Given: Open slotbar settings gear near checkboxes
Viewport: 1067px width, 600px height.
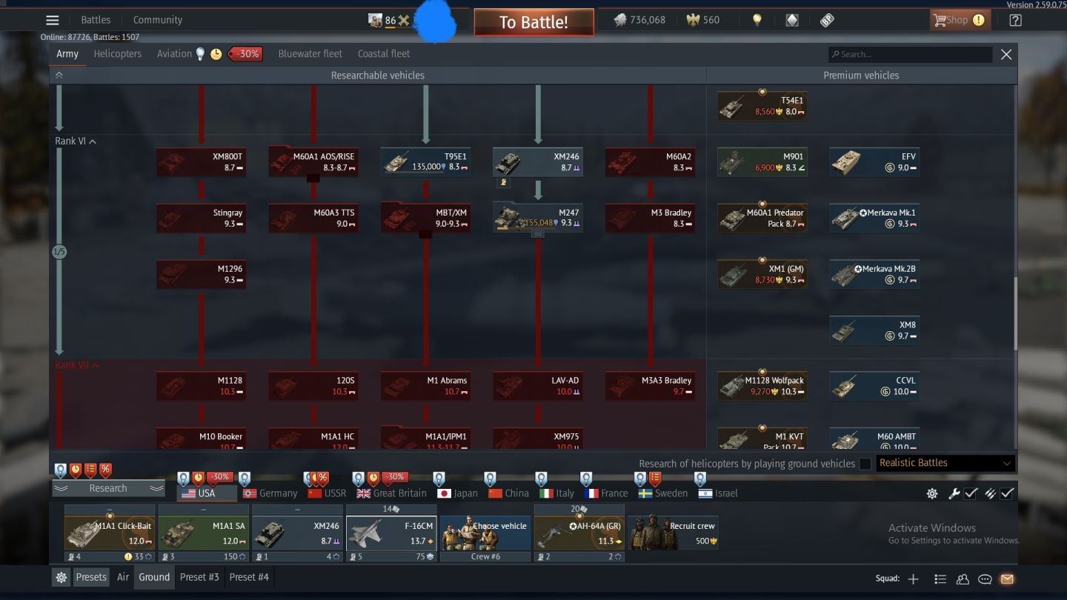Looking at the screenshot, I should 932,493.
